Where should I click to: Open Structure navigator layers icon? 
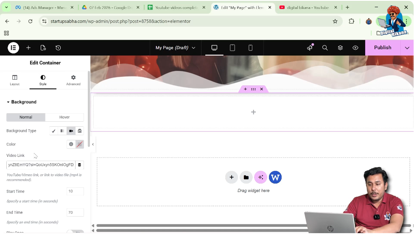340,48
